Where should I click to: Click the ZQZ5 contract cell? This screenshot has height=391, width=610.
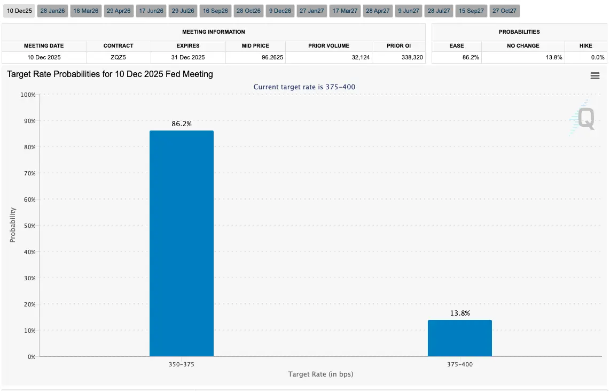118,57
